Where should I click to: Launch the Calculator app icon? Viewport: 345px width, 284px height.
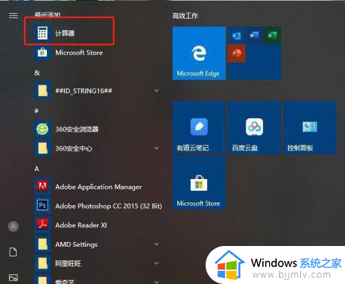coord(43,33)
